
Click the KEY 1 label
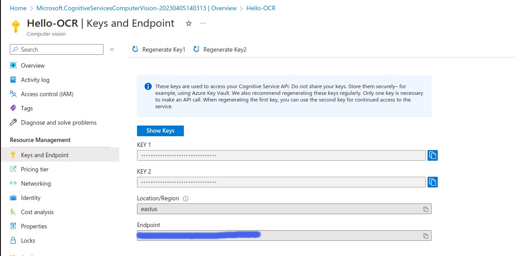point(144,145)
